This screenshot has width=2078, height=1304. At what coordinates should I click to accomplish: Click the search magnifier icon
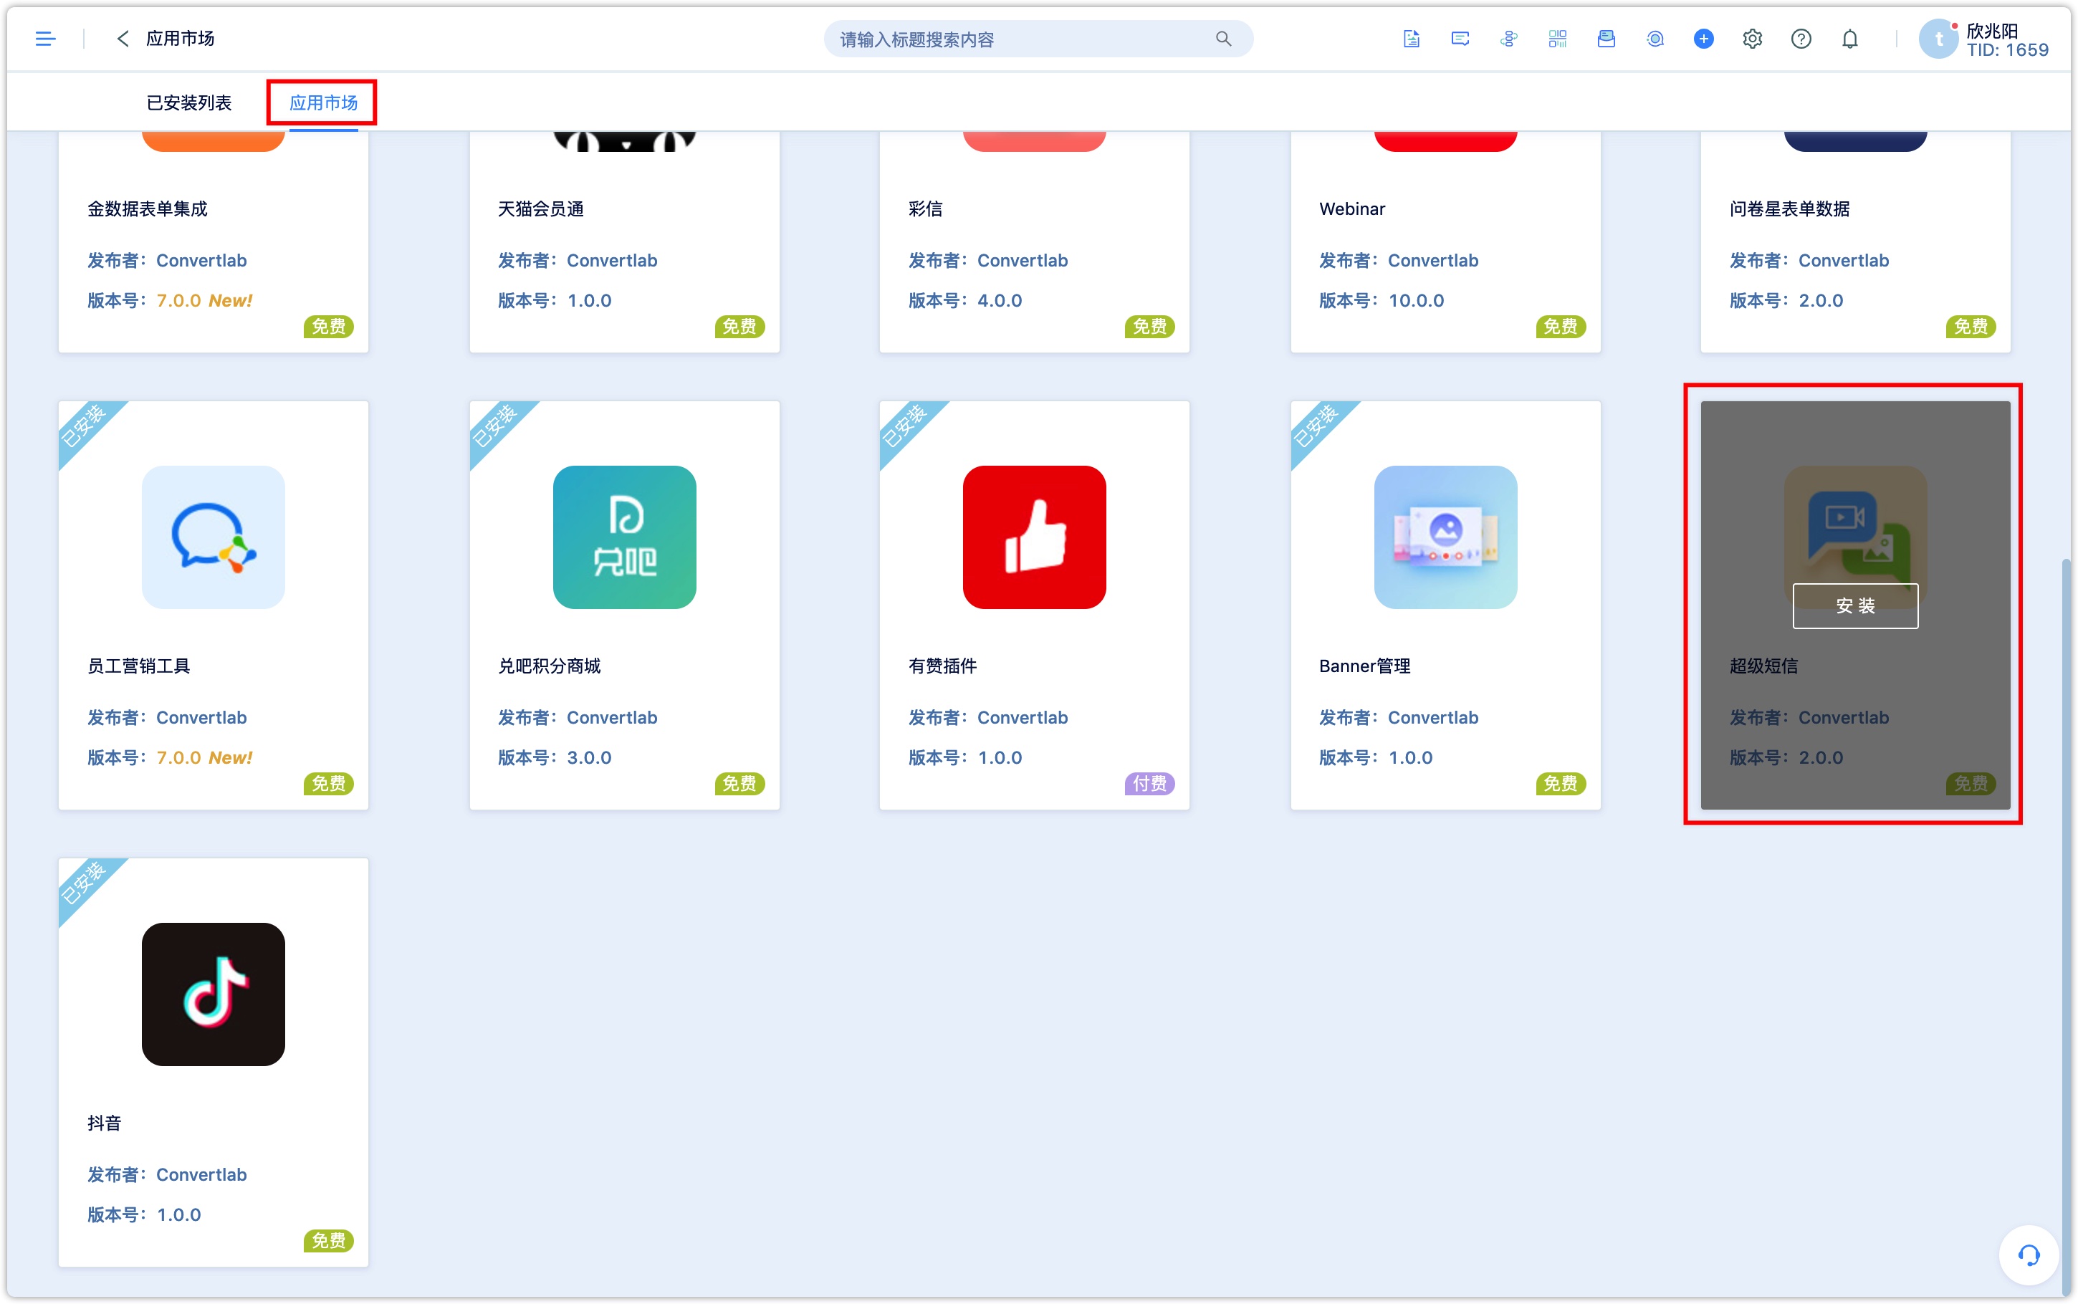1222,39
